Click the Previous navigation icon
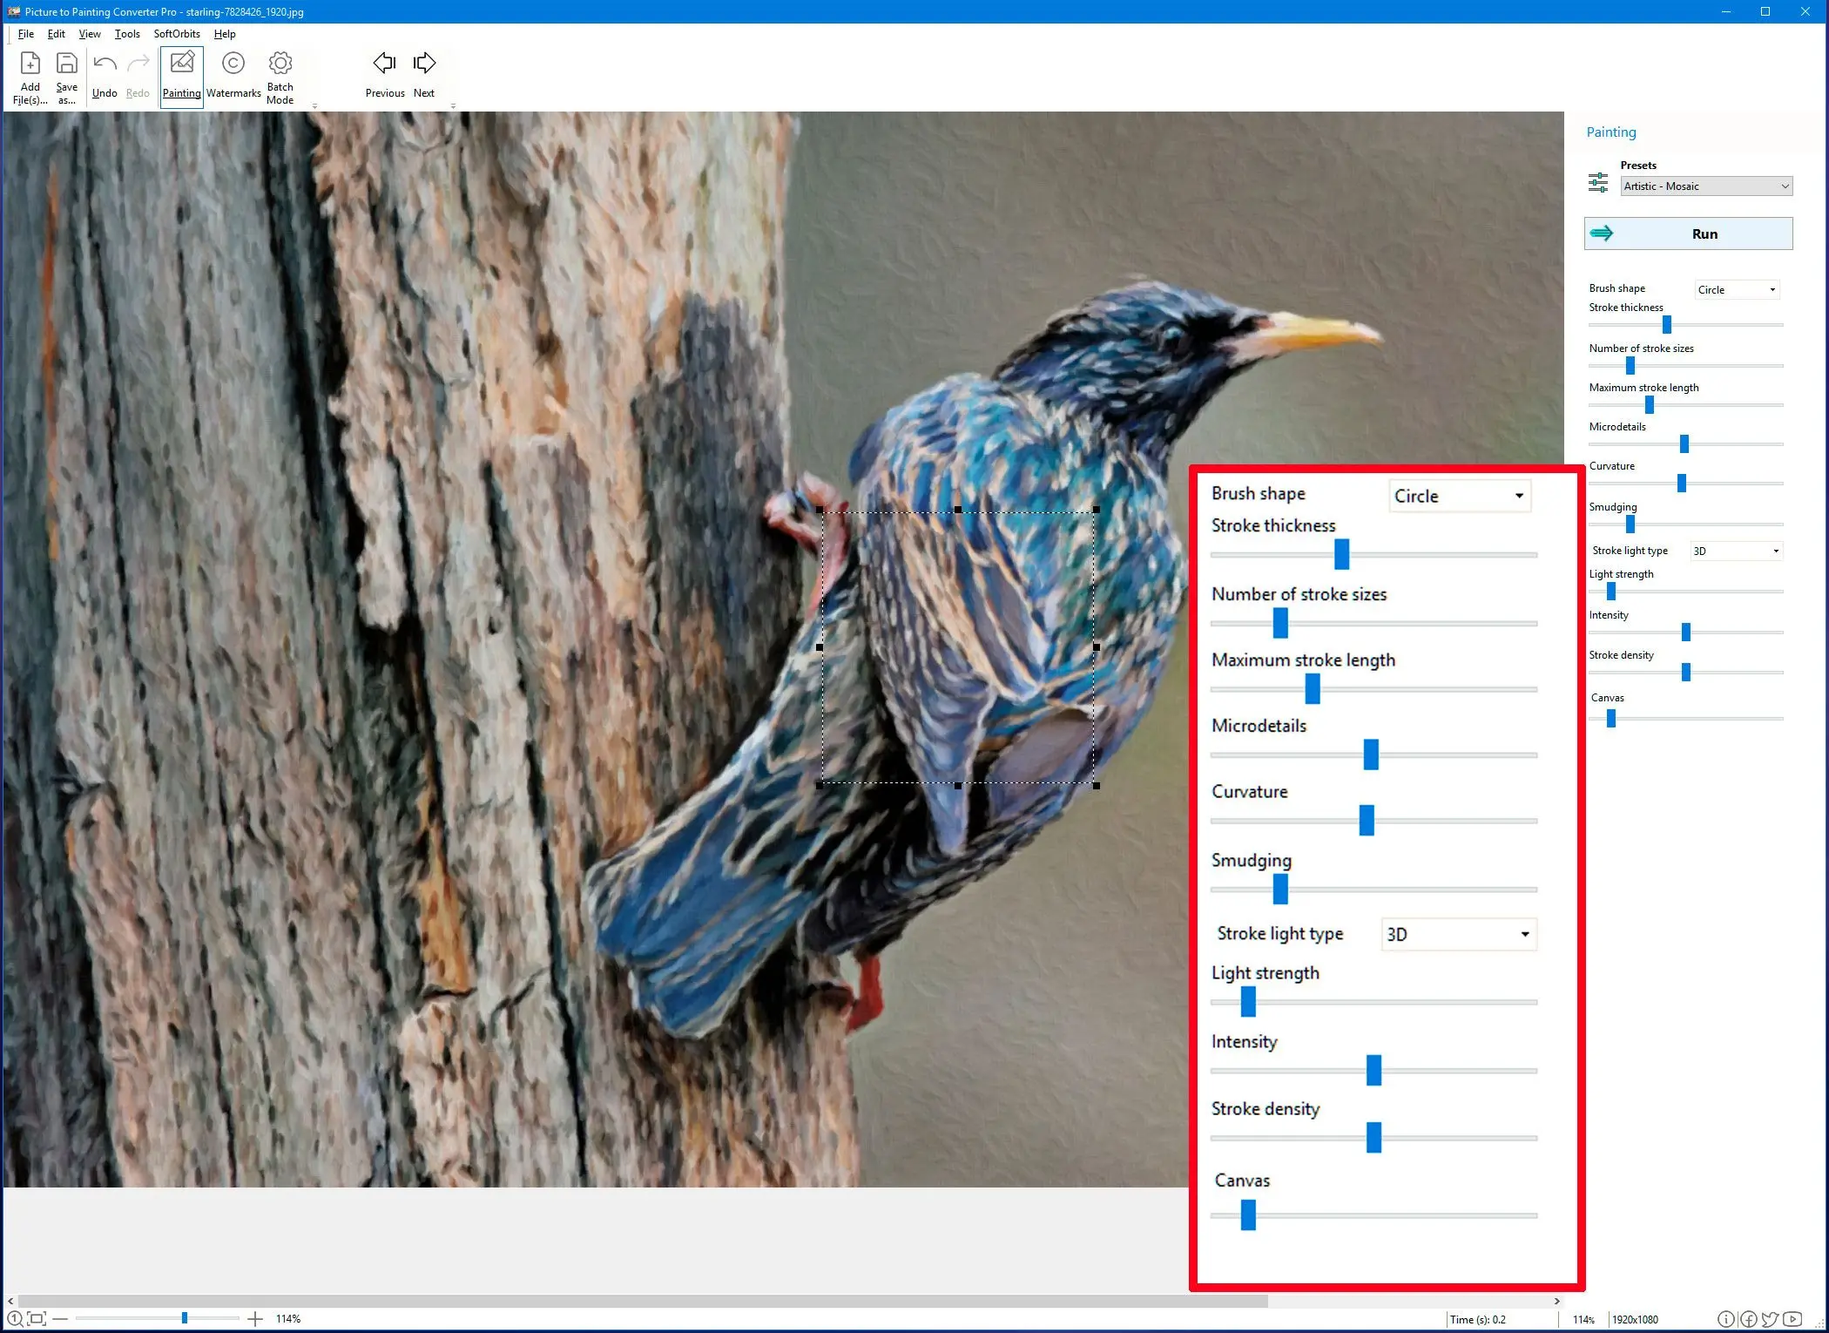1829x1333 pixels. 383,63
